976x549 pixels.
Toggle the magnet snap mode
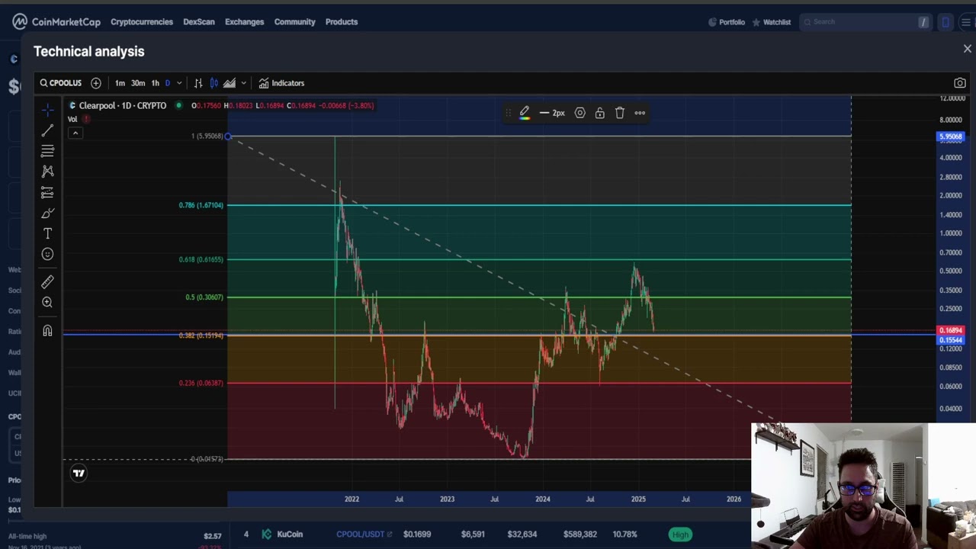[47, 330]
